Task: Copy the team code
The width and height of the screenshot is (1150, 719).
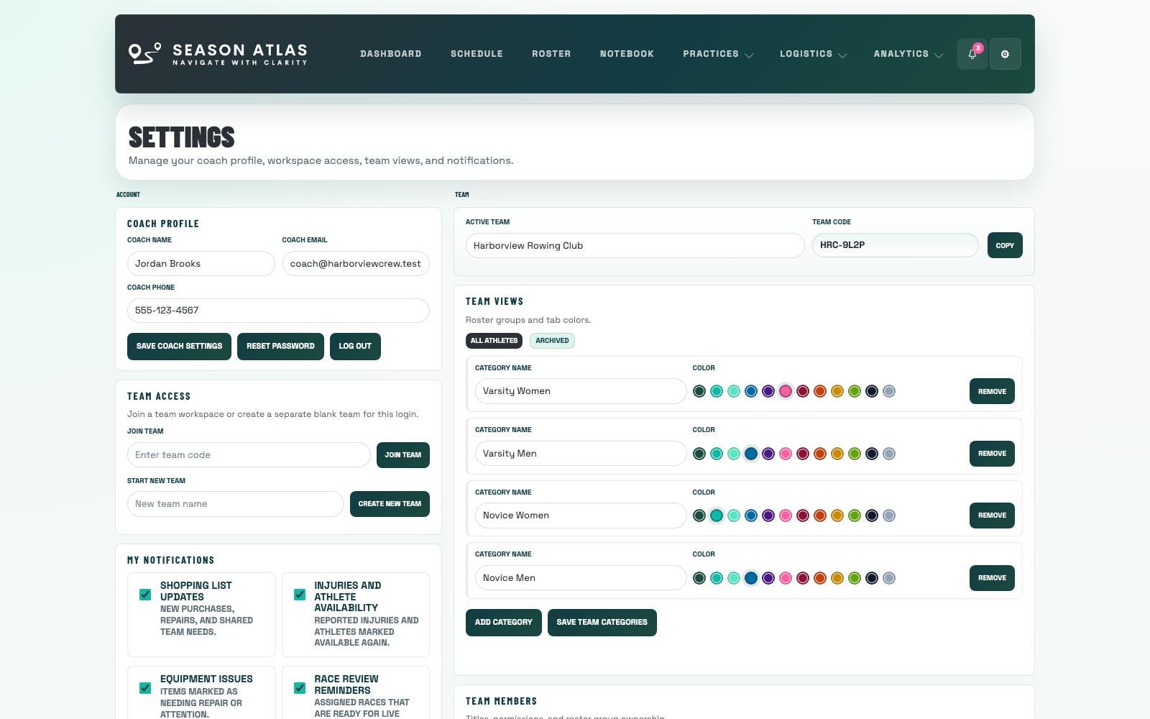Action: click(x=1005, y=245)
